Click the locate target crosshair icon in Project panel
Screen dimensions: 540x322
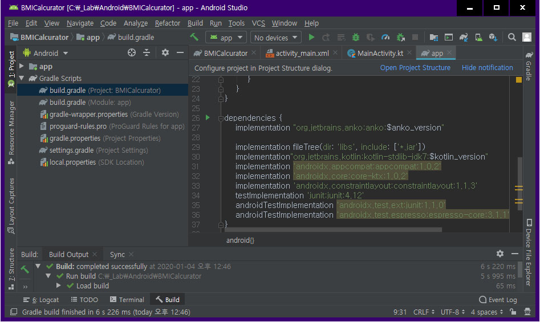pyautogui.click(x=132, y=52)
